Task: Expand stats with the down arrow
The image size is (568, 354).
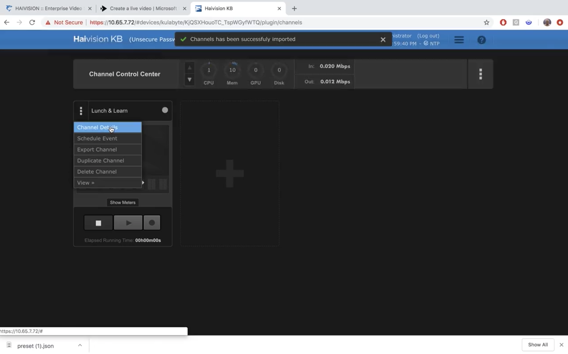Action: pyautogui.click(x=190, y=80)
